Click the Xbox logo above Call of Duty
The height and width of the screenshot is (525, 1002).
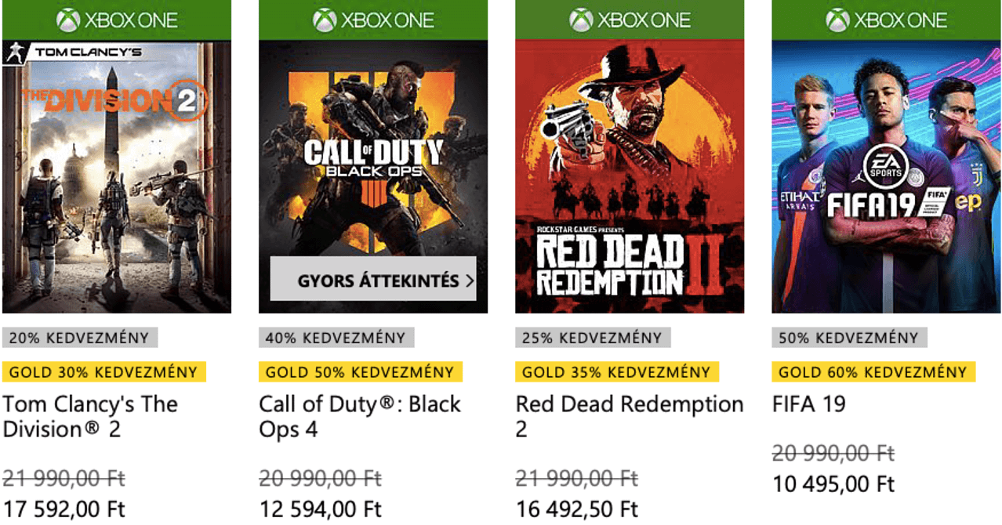click(325, 20)
